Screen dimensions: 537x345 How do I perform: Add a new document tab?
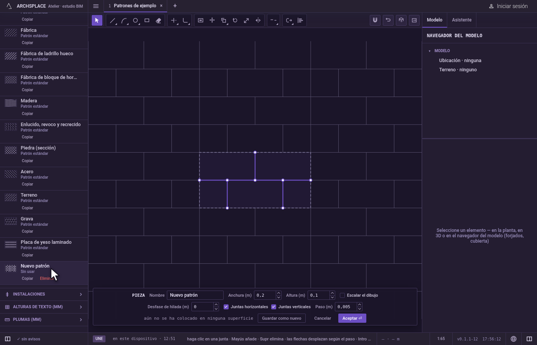pos(175,6)
